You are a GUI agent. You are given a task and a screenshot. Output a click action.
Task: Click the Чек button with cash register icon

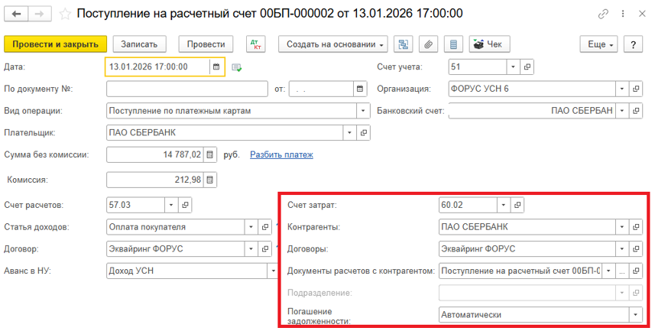(x=489, y=44)
